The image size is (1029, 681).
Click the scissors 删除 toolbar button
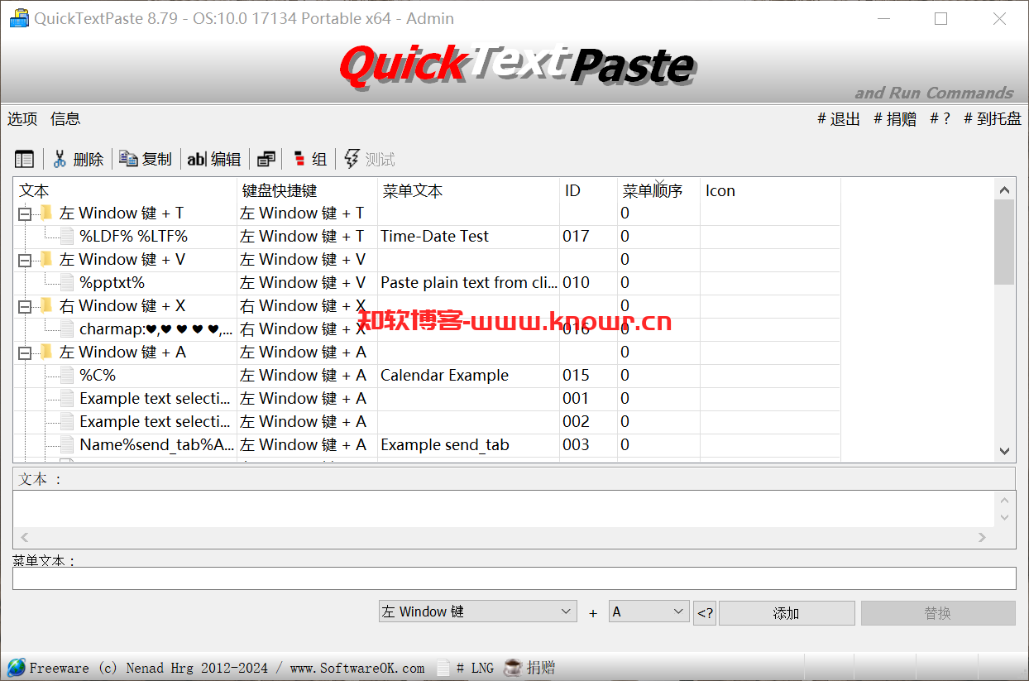[x=79, y=160]
